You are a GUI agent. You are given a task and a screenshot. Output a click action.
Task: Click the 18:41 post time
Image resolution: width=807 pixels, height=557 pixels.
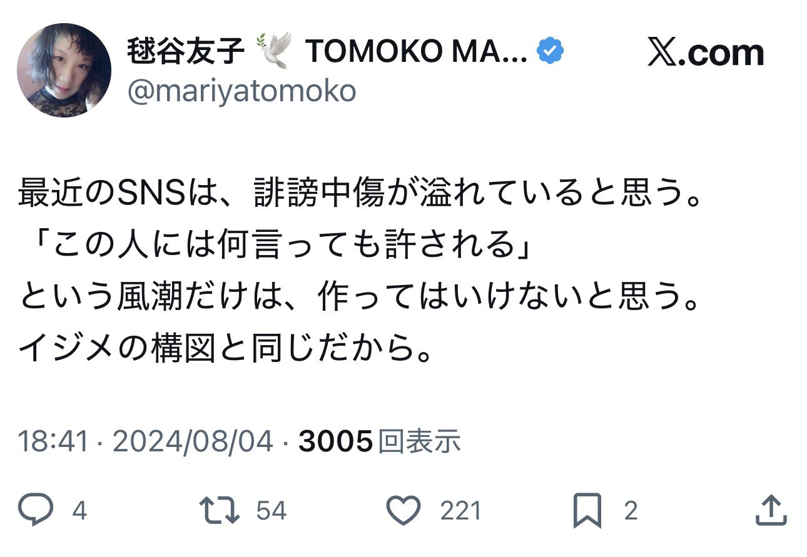54,442
